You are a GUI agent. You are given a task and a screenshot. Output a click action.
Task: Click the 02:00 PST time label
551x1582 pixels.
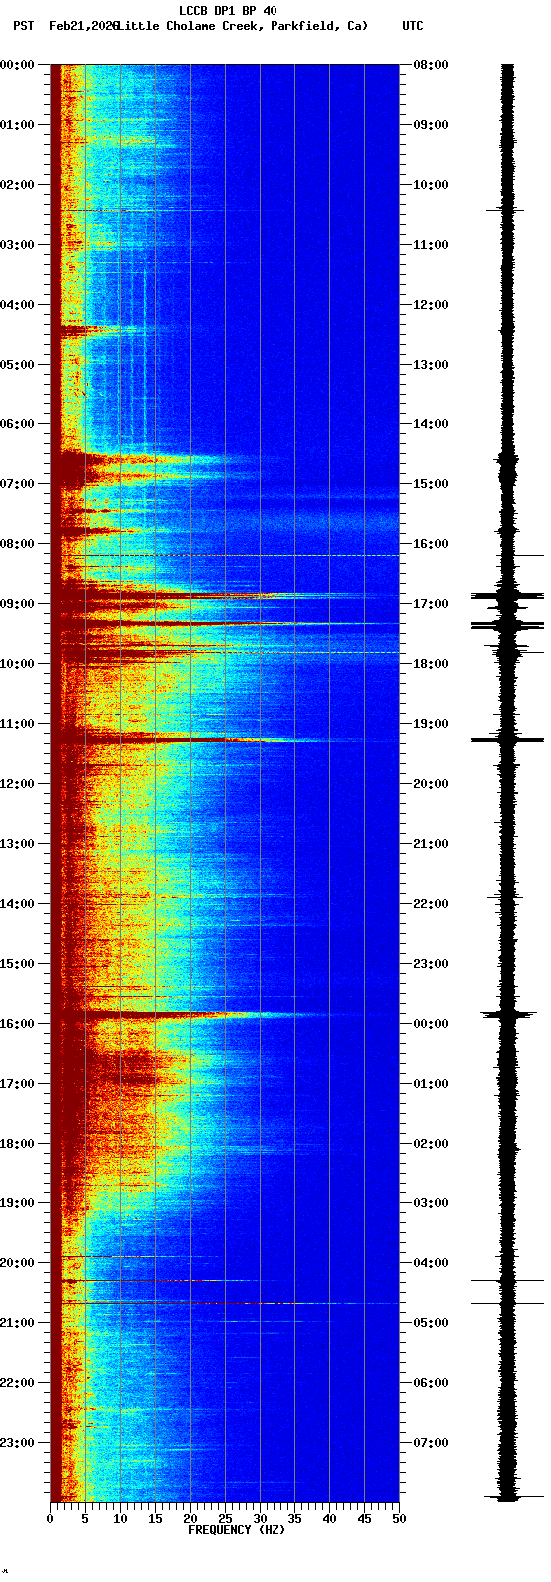(x=17, y=185)
